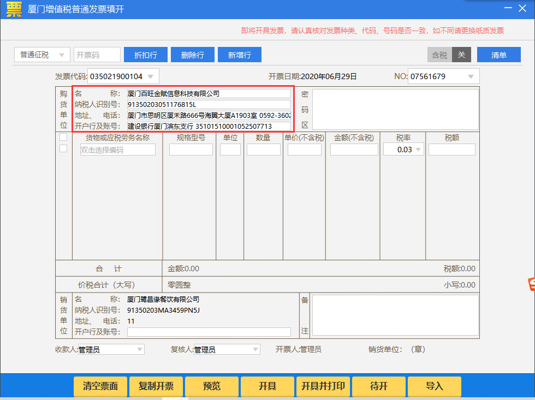Screen dimensions: 535x400
Task: Open the 普通征税 tax type dropdown
Action: click(x=43, y=55)
